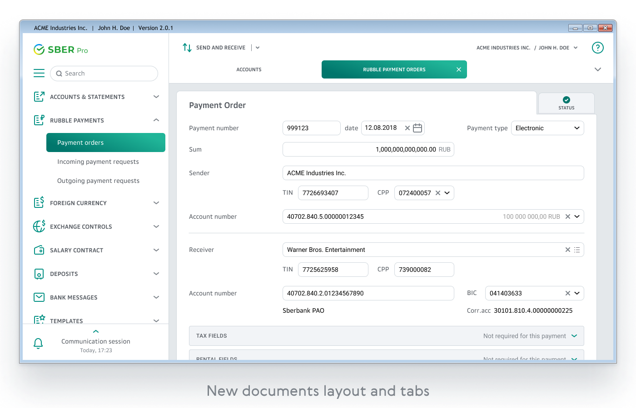This screenshot has width=636, height=408.
Task: Click the notification bell icon
Action: (x=39, y=344)
